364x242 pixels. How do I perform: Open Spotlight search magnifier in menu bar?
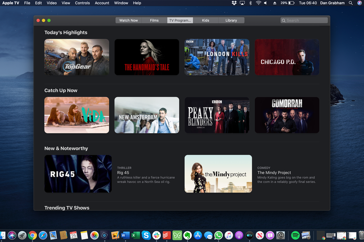pyautogui.click(x=351, y=3)
